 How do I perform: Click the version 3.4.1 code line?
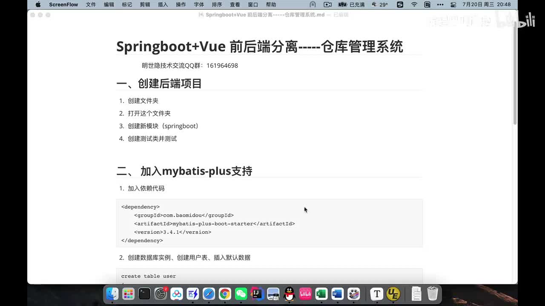pyautogui.click(x=172, y=232)
